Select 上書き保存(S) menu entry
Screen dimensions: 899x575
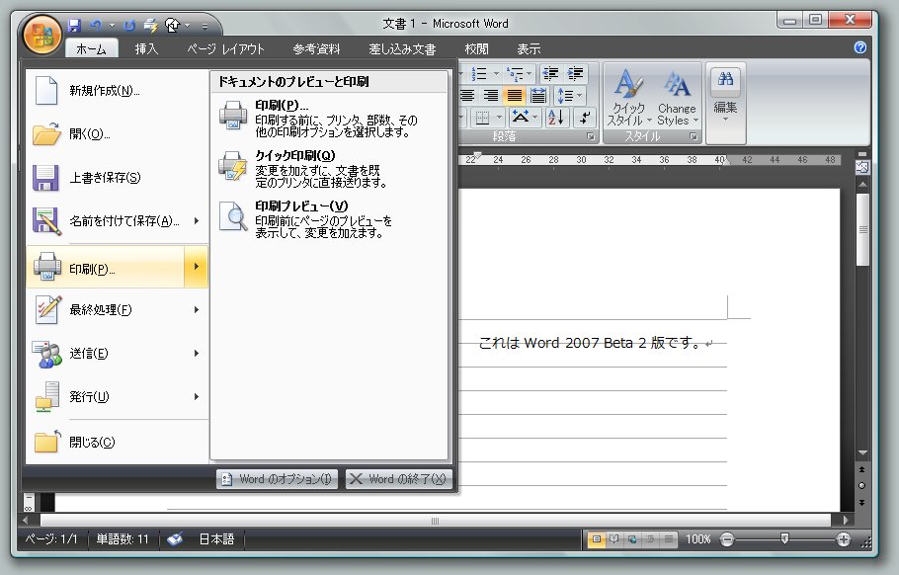117,178
